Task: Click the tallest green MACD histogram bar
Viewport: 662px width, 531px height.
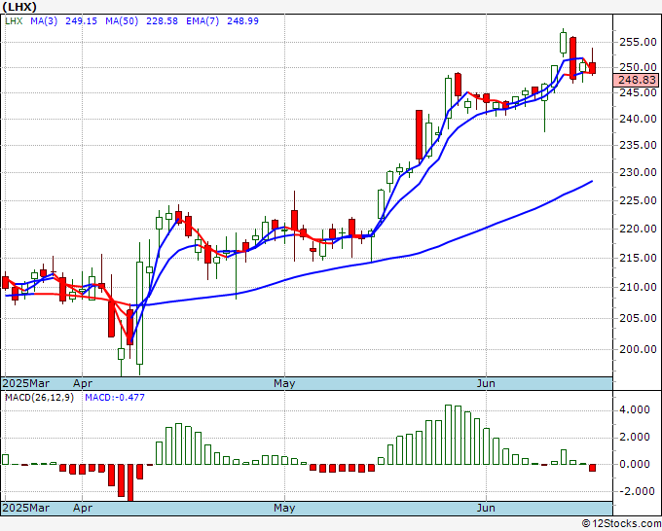Action: (x=449, y=435)
